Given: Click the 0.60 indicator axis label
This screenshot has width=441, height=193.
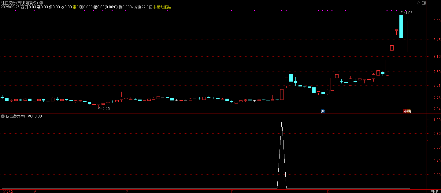Looking at the screenshot, I should click(436, 147).
